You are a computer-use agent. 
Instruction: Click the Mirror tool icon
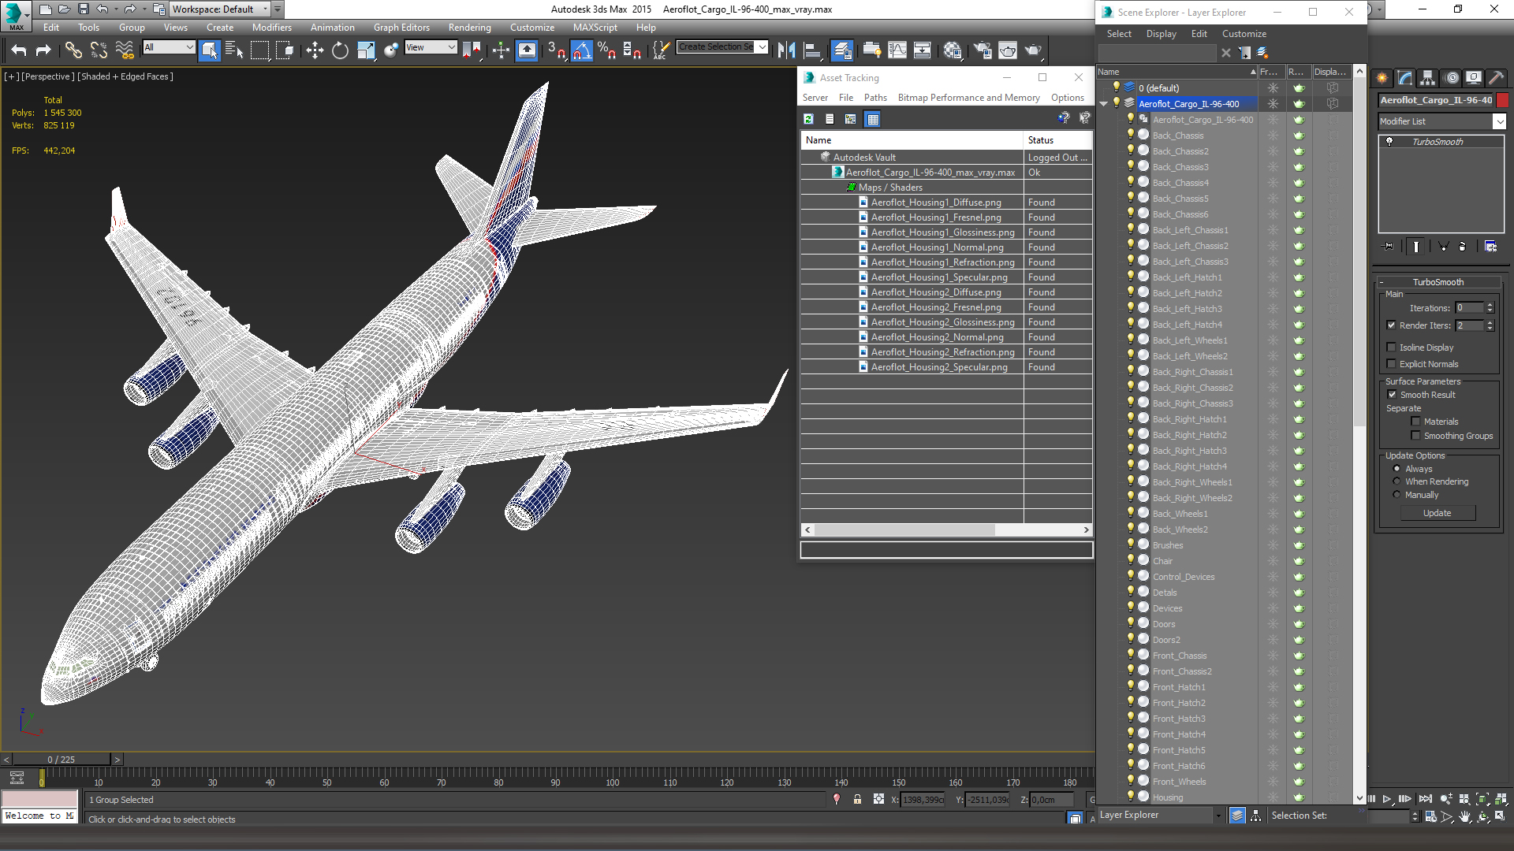(x=786, y=50)
